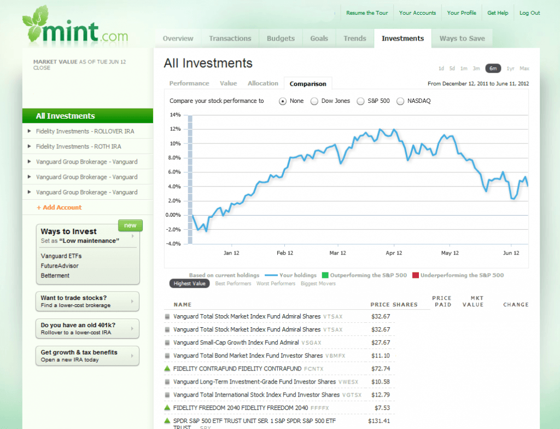This screenshot has height=429, width=560.
Task: Open Betterment link
Action: point(55,276)
